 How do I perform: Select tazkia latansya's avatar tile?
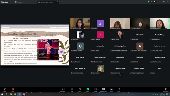click(x=100, y=35)
